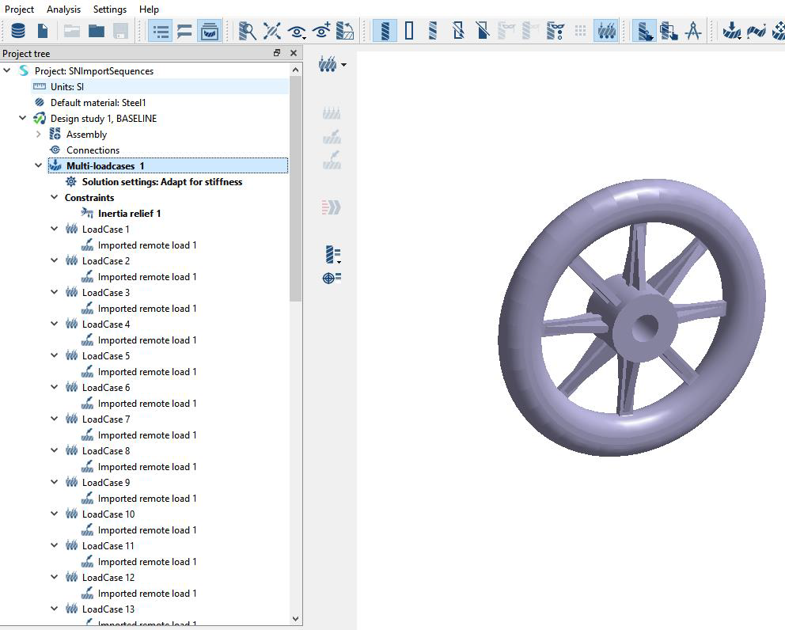The width and height of the screenshot is (785, 630).
Task: Click the masquerade mask with dots icon
Action: tap(556, 31)
